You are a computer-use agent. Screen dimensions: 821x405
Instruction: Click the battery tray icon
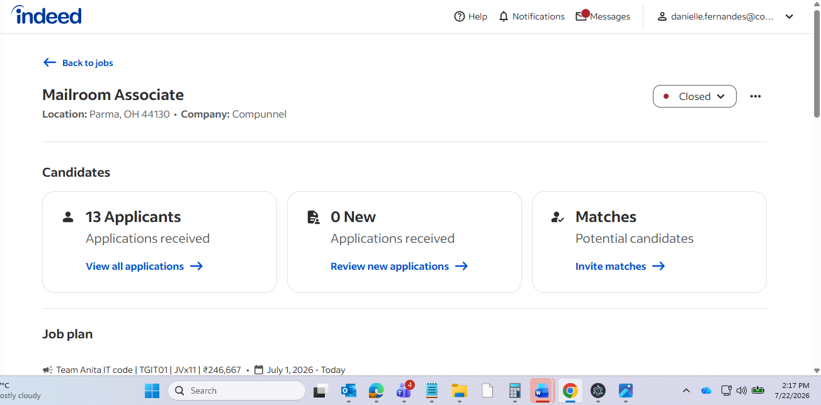pos(758,391)
